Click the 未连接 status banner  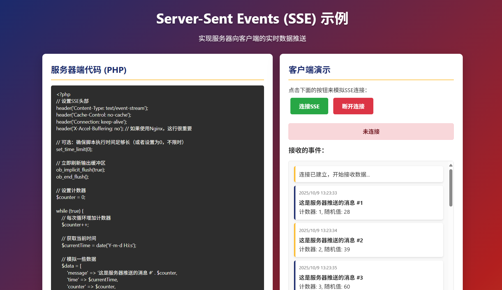click(x=371, y=131)
